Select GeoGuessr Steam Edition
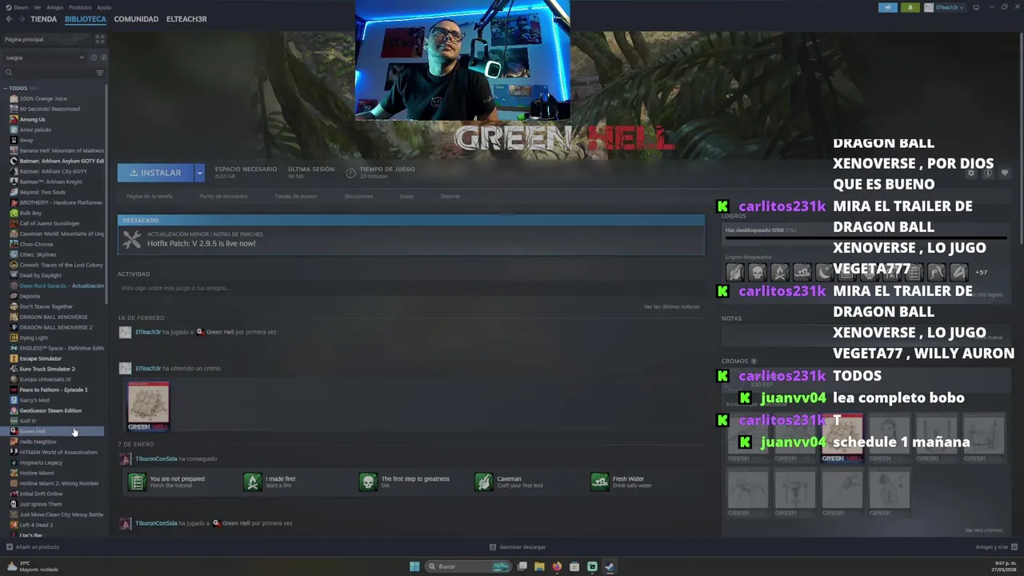This screenshot has width=1024, height=576. pyautogui.click(x=50, y=410)
